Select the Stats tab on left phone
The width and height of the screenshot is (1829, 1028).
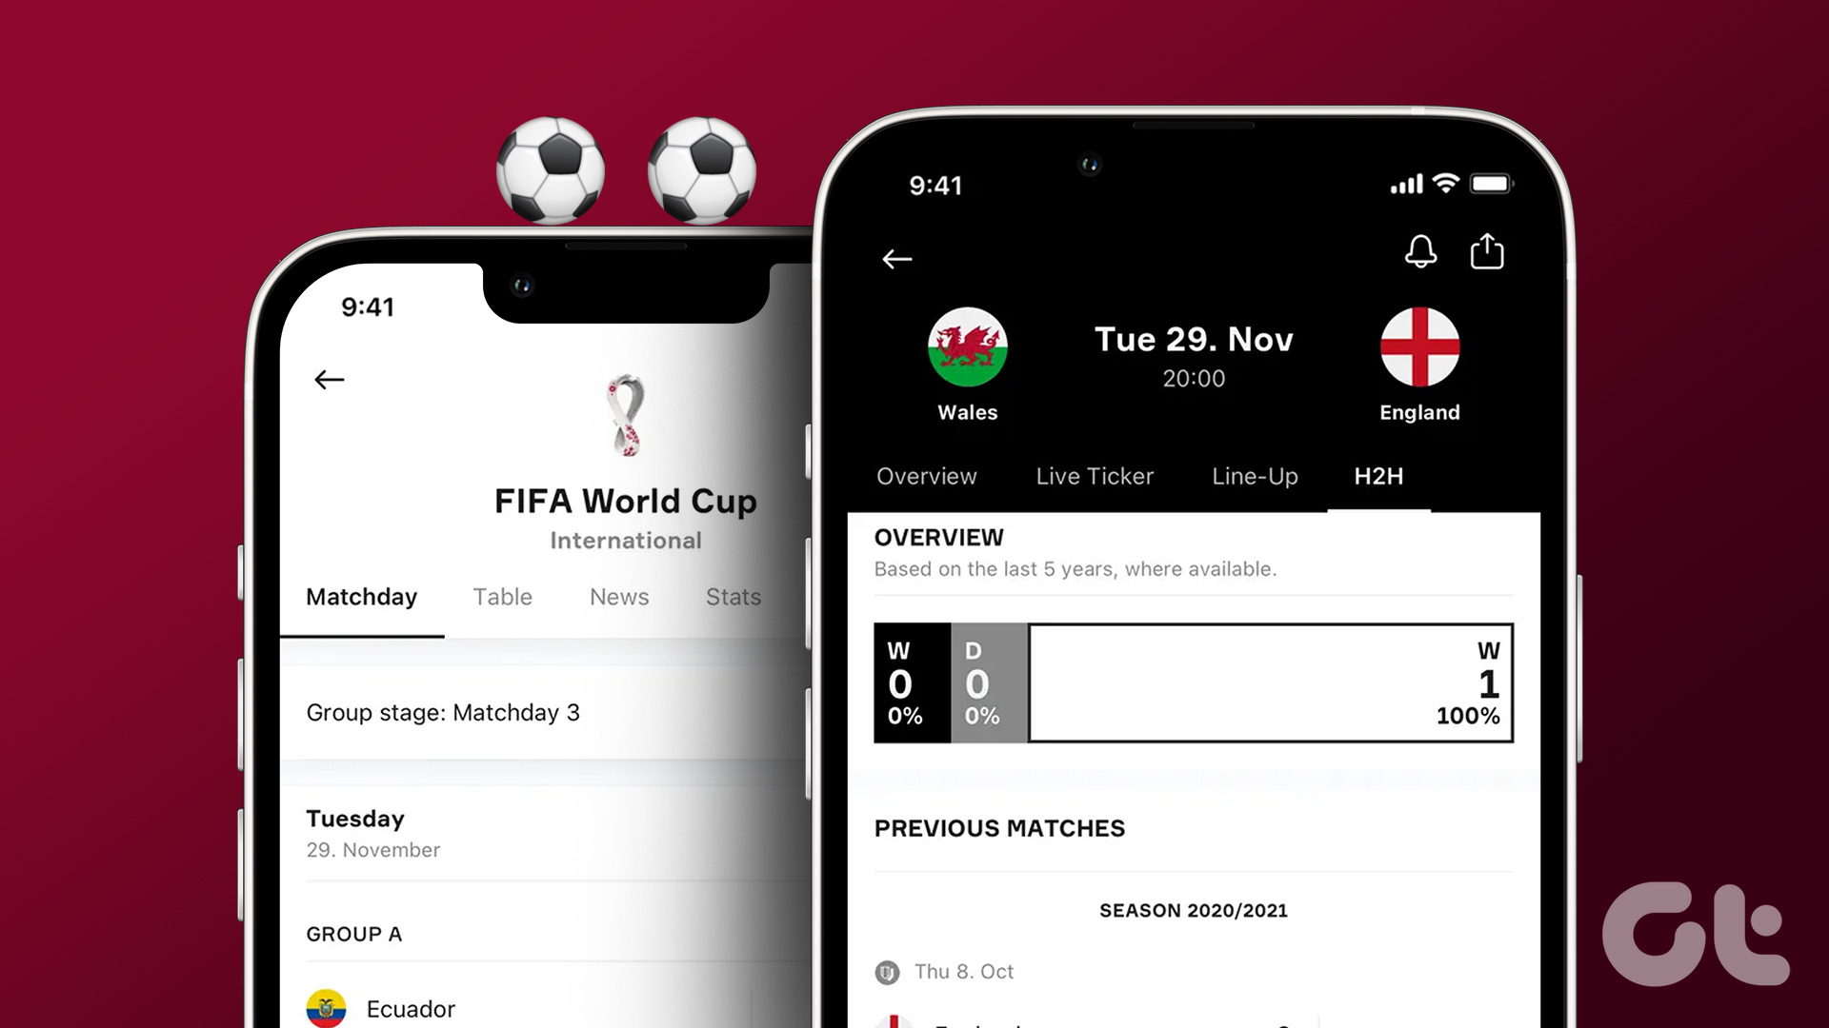pyautogui.click(x=733, y=596)
